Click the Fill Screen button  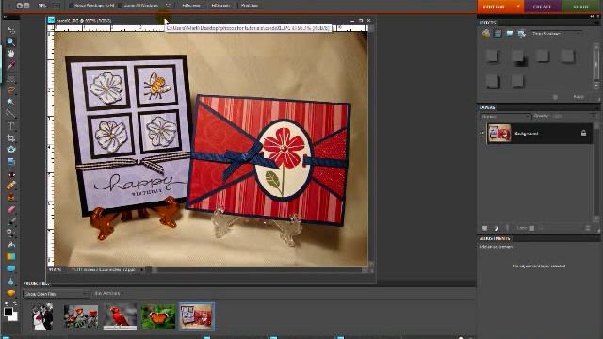[x=220, y=6]
